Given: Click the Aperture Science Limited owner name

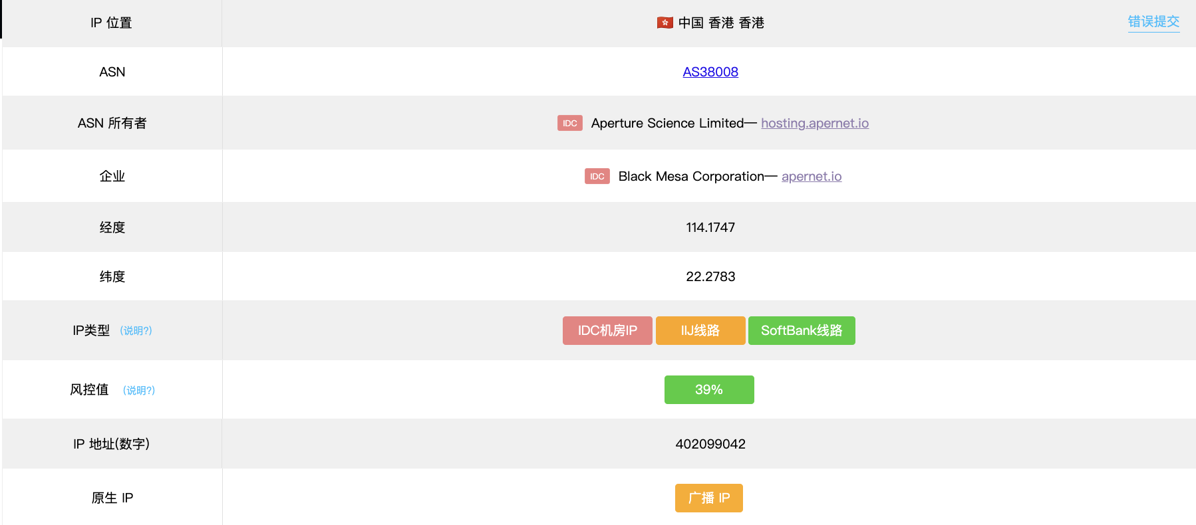Looking at the screenshot, I should click(667, 124).
